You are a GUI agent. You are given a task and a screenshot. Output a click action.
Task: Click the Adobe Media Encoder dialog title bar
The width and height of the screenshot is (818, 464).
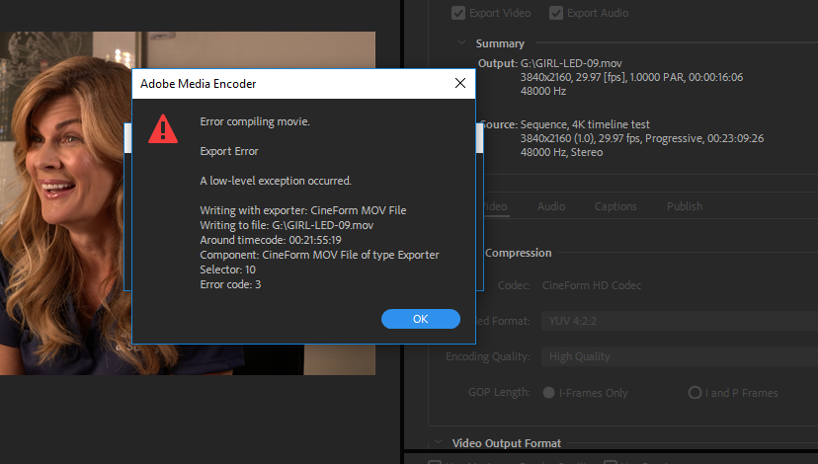tap(286, 84)
